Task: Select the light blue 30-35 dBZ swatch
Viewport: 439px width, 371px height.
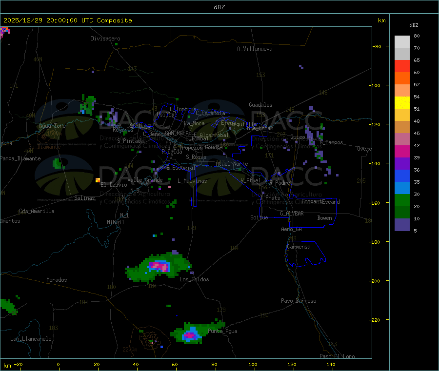Action: click(x=402, y=188)
